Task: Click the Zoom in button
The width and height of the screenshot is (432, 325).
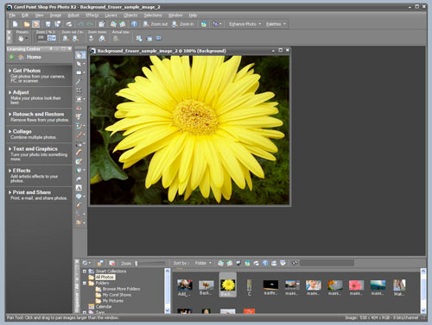Action: 183,24
